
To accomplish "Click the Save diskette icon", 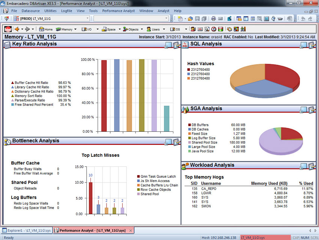I will [197, 19].
